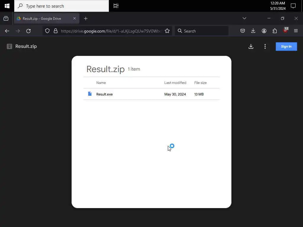Minimize the Firefox window
The image size is (303, 227).
tap(269, 18)
